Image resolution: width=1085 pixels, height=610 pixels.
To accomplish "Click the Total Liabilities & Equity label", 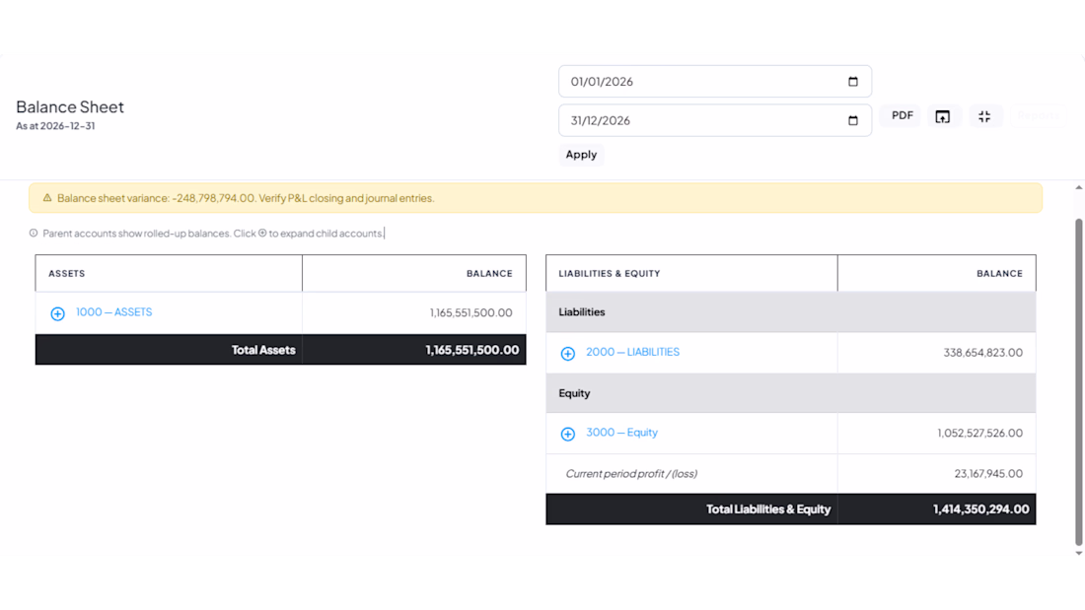I will pos(768,509).
